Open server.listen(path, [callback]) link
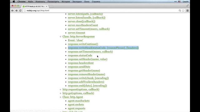This screenshot has width=200, height=112. [x=85, y=14]
